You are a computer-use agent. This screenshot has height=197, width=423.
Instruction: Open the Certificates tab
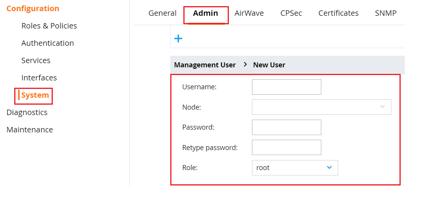click(338, 13)
